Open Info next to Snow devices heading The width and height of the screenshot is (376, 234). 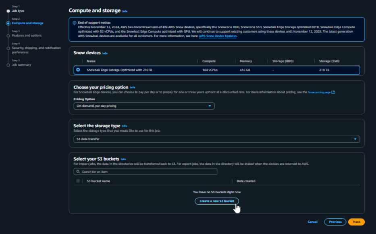[x=105, y=53]
